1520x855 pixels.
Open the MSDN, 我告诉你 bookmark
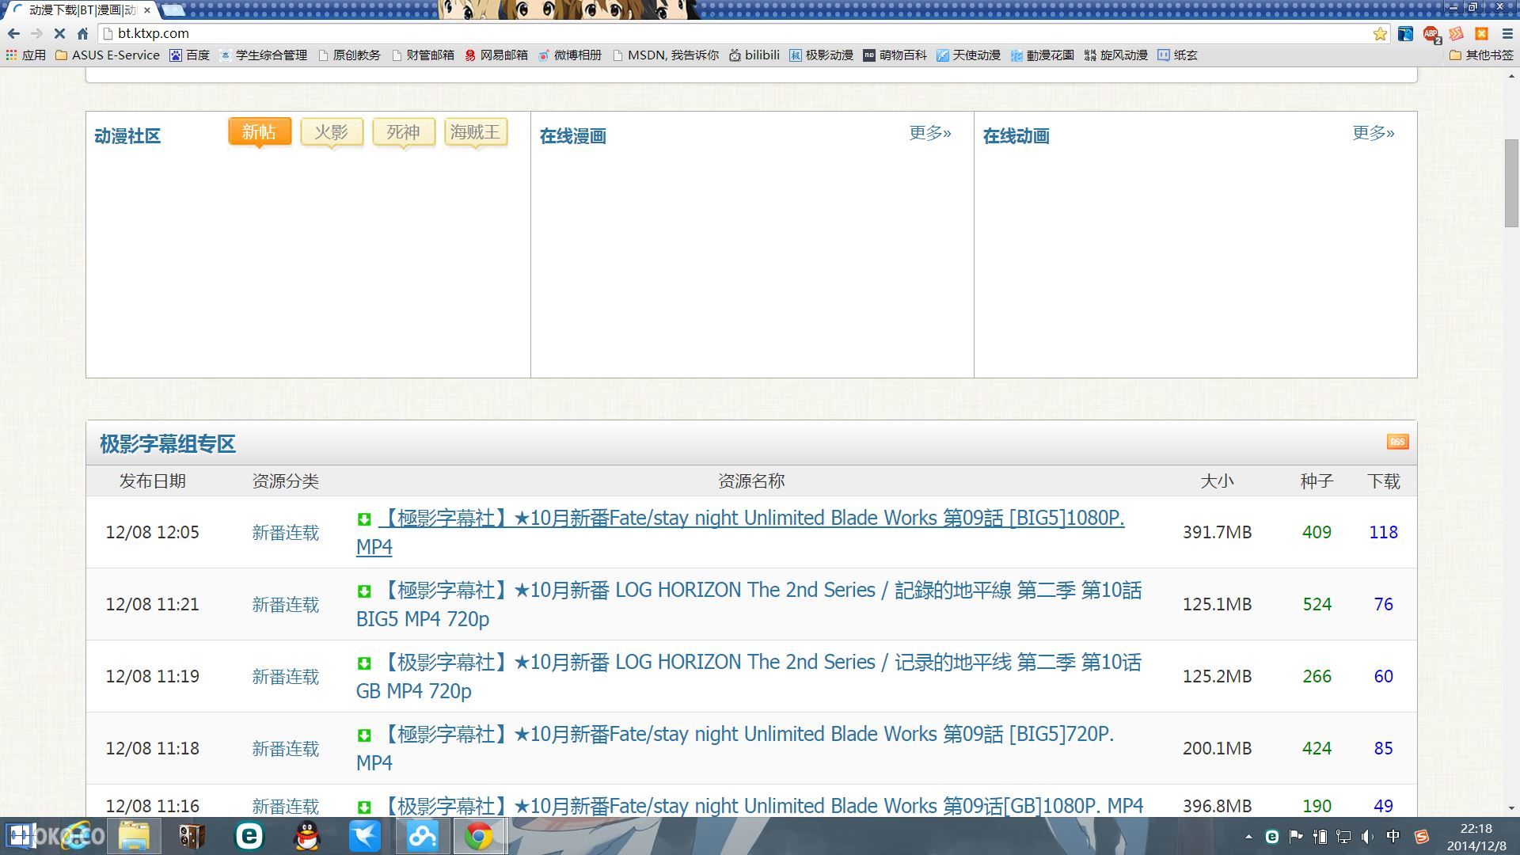(666, 55)
